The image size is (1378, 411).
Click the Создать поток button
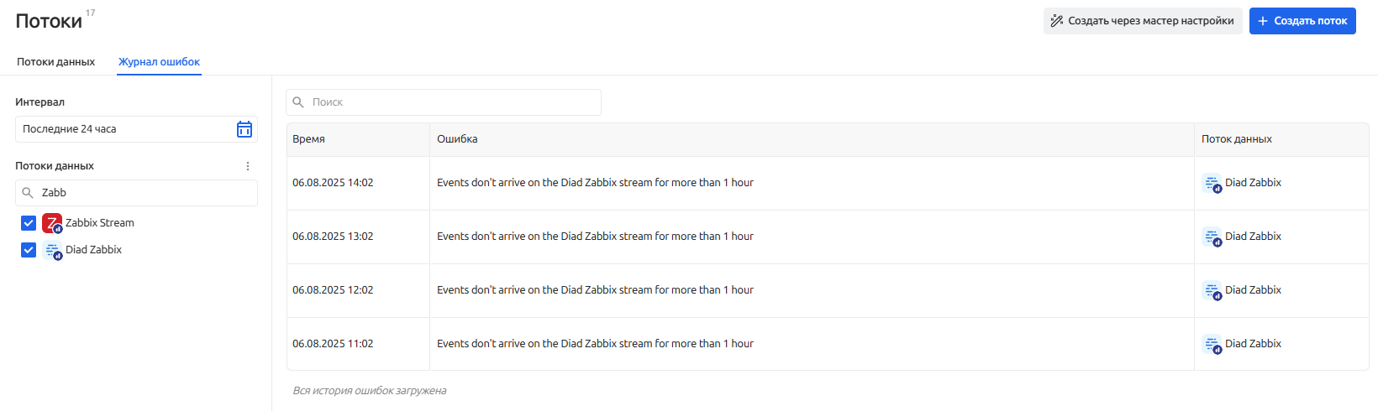tap(1302, 21)
